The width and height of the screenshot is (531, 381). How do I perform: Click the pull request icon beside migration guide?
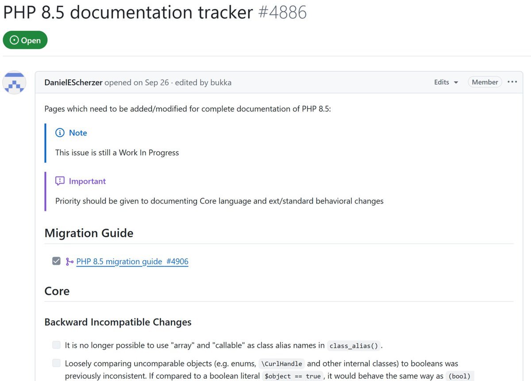69,261
